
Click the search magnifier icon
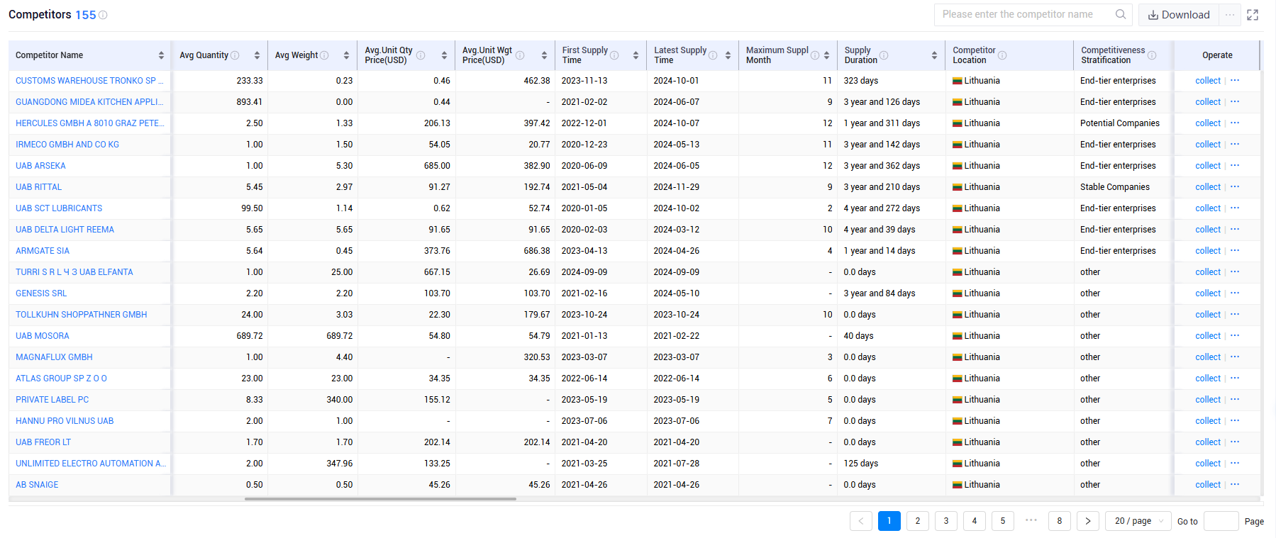1121,14
